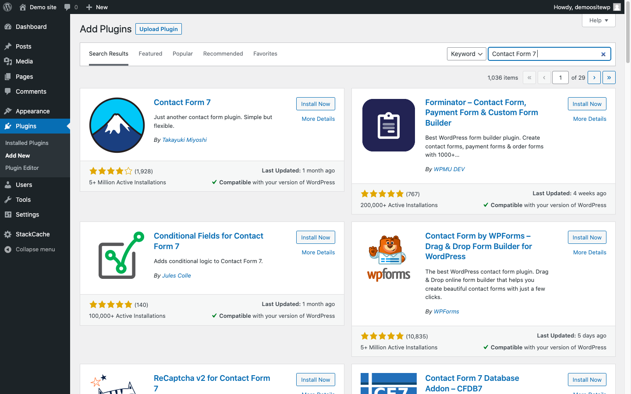Open Contact Form by WPForms title link
631x394 pixels.
pyautogui.click(x=479, y=246)
